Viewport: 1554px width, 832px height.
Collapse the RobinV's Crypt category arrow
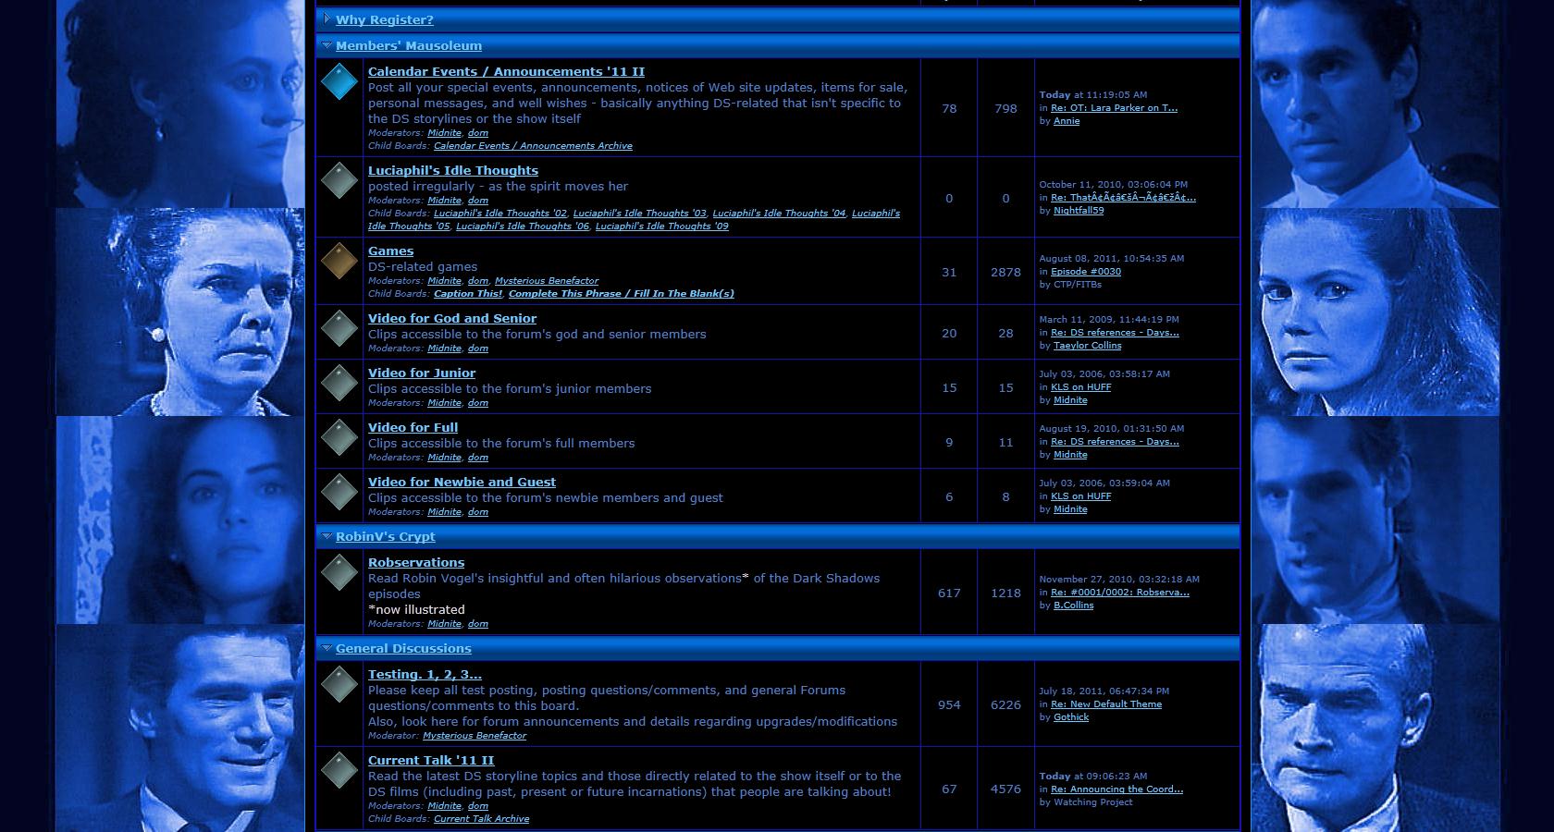point(327,535)
